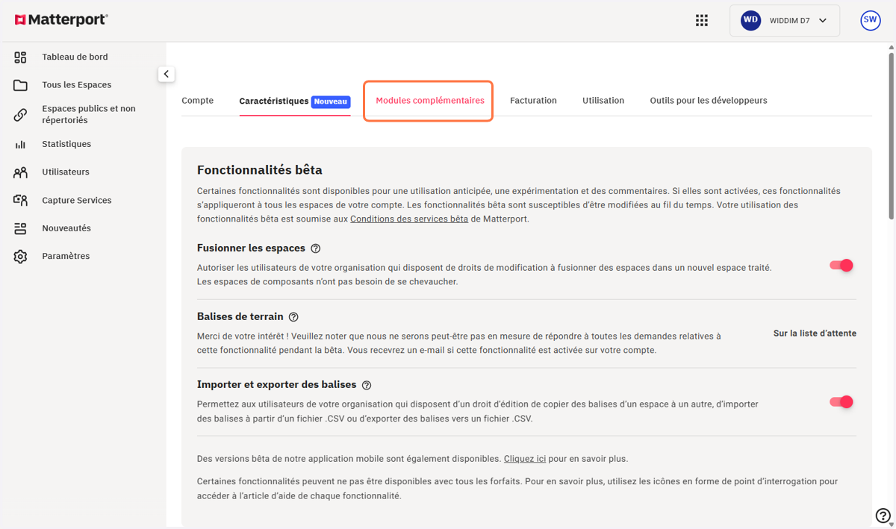Click the Paramètres gear icon
The height and width of the screenshot is (529, 896).
click(x=20, y=256)
